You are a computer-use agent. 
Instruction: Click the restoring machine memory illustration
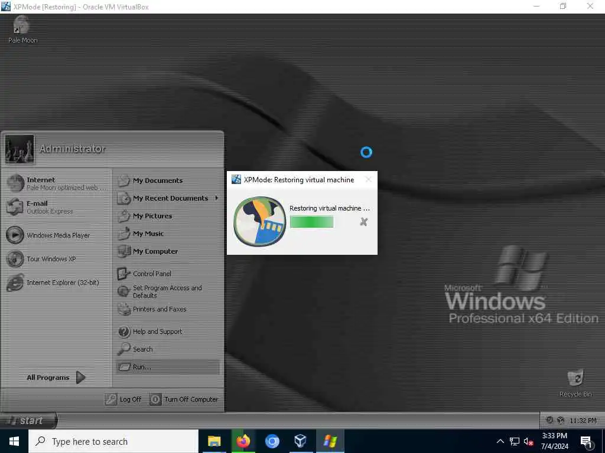pyautogui.click(x=260, y=221)
